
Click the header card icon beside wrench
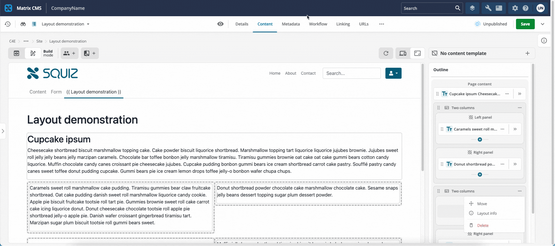[x=499, y=8]
